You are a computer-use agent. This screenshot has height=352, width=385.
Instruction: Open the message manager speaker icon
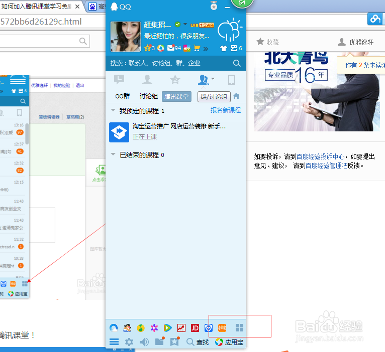(144, 342)
